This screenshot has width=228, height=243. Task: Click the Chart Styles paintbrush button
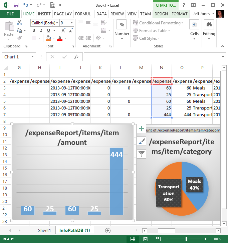(x=142, y=141)
